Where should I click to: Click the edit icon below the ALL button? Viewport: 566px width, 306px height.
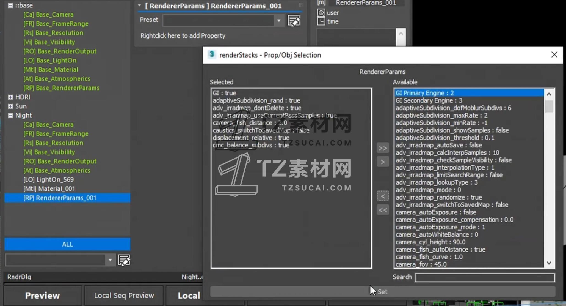124,260
